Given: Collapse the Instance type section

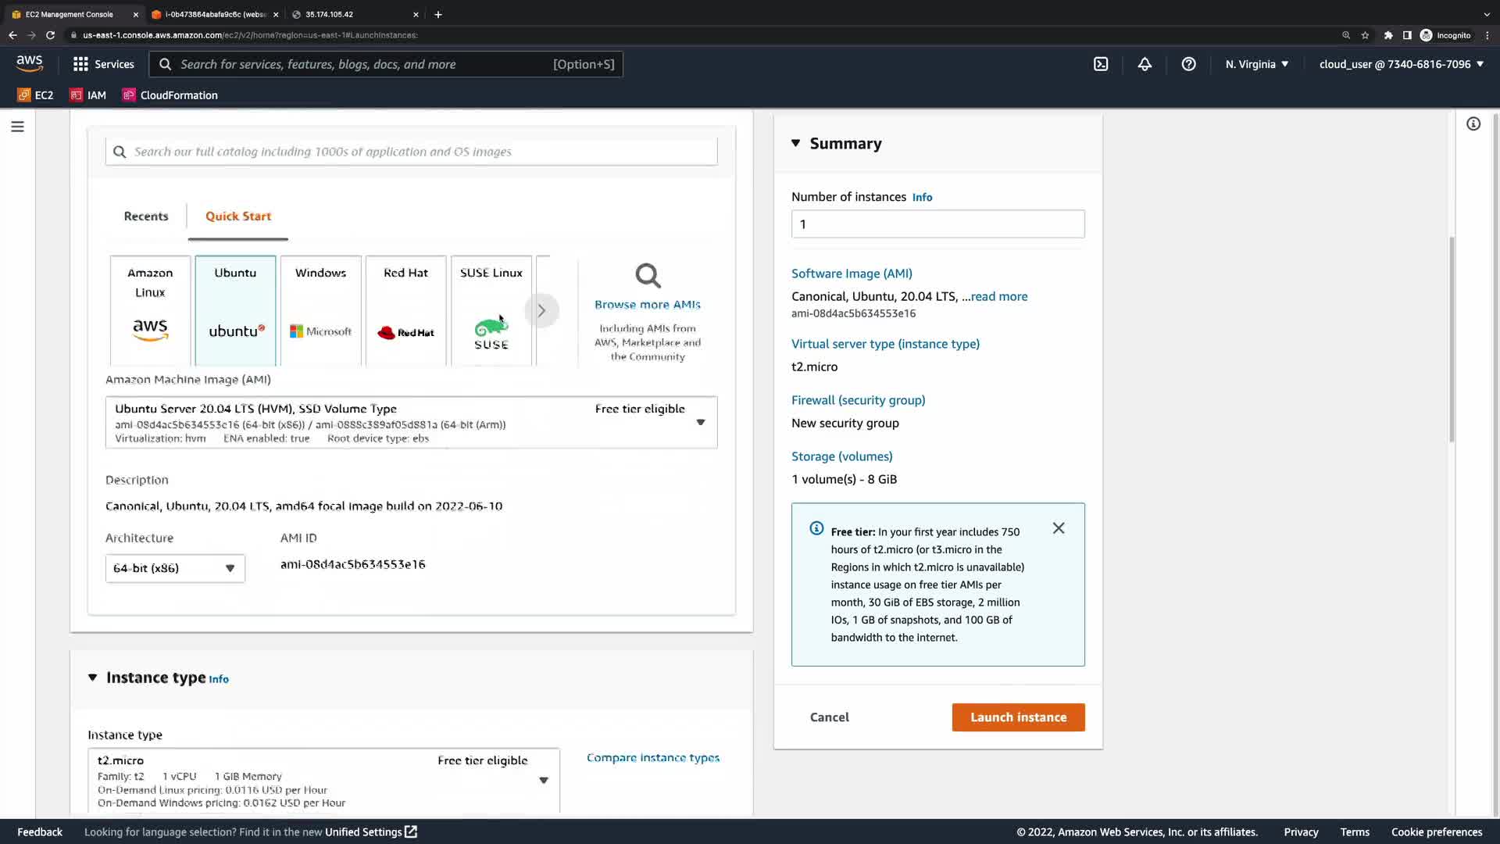Looking at the screenshot, I should (x=93, y=678).
